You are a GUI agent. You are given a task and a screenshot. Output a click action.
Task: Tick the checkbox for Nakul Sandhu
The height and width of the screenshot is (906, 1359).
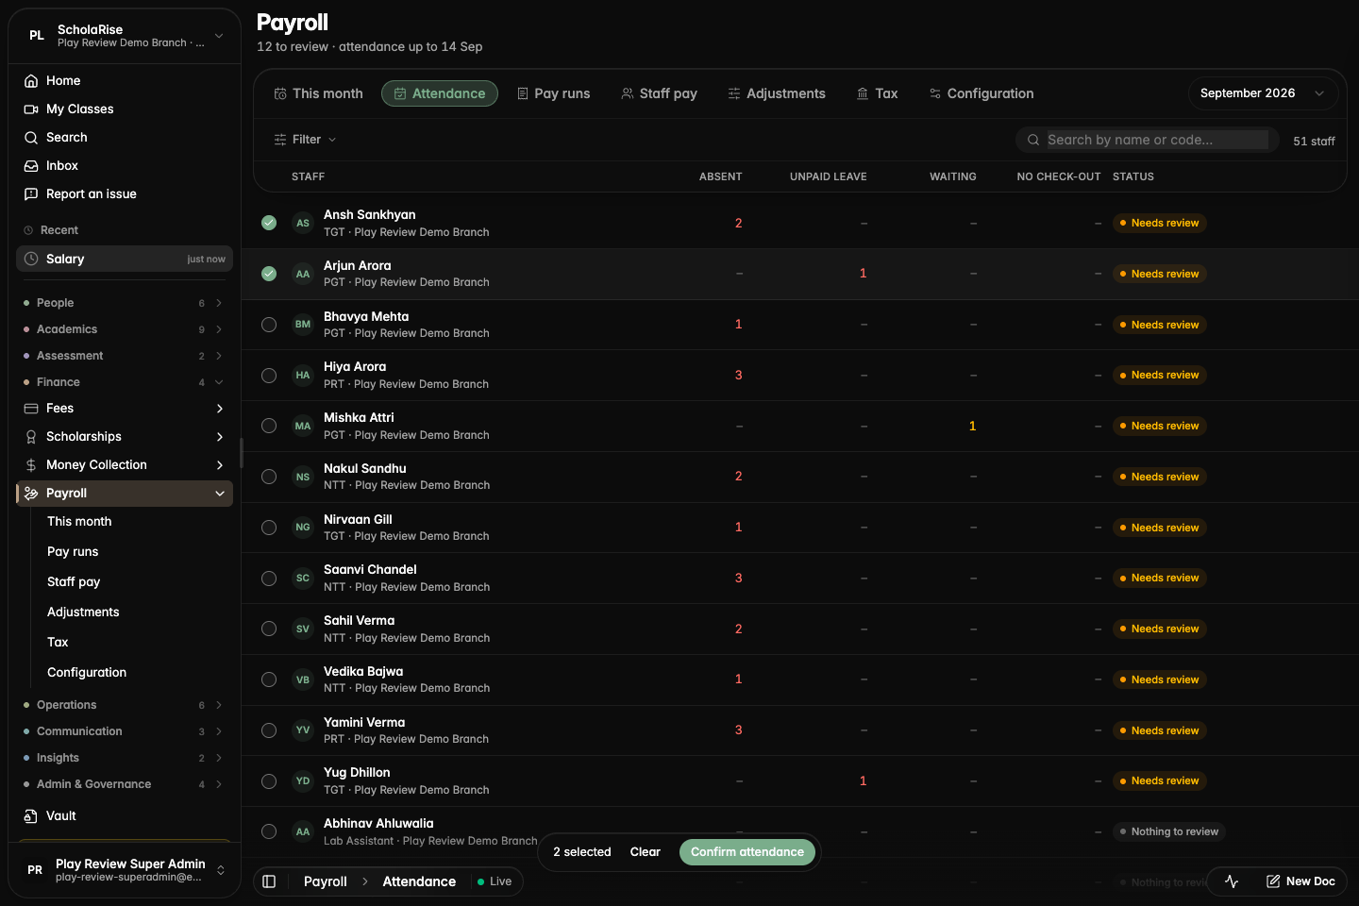coord(269,477)
